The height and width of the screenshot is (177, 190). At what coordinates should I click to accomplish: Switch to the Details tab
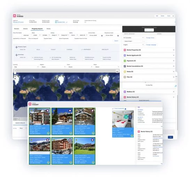click(25, 29)
